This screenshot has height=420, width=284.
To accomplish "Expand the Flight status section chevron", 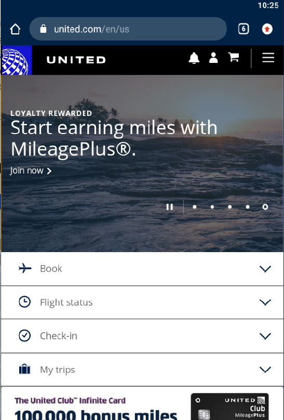I will [x=265, y=303].
